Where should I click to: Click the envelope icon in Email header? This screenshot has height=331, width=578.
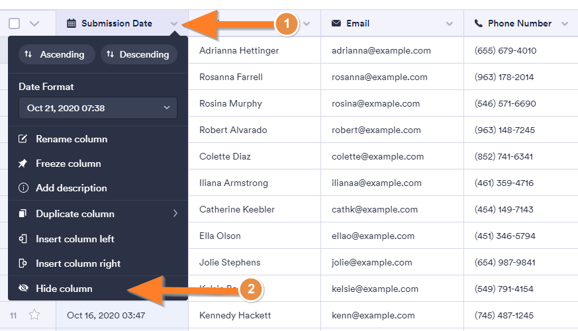click(336, 24)
